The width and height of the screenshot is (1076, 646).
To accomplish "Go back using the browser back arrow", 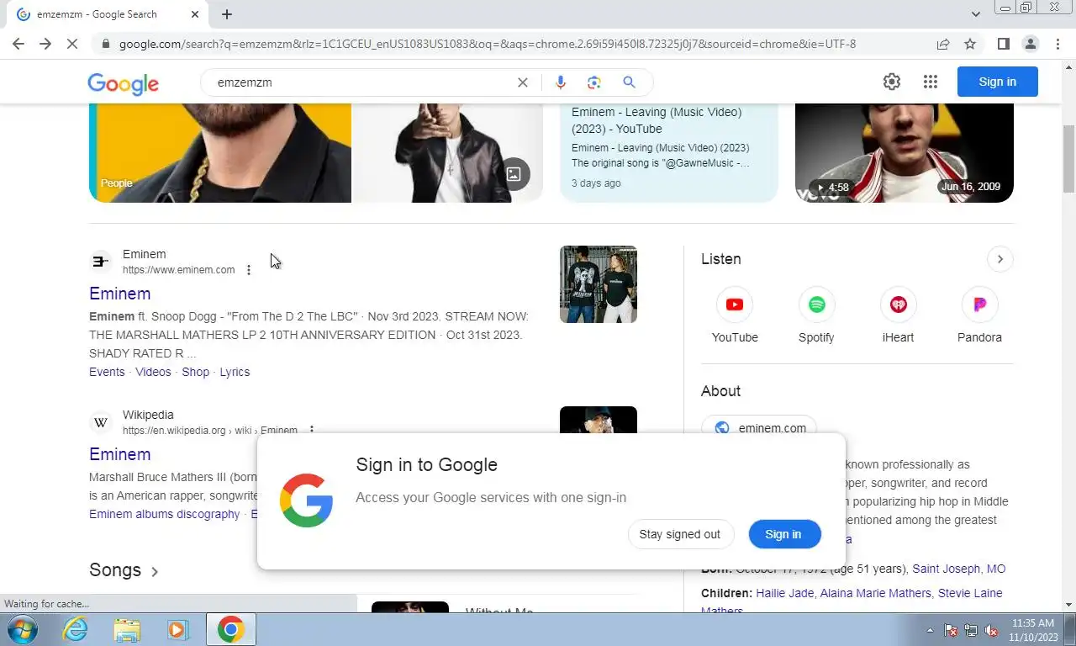I will click(18, 44).
